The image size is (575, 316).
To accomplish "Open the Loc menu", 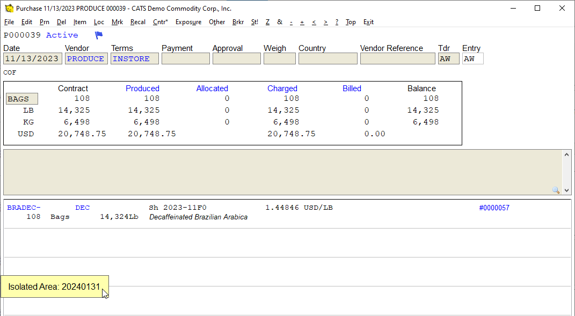I will (x=99, y=22).
